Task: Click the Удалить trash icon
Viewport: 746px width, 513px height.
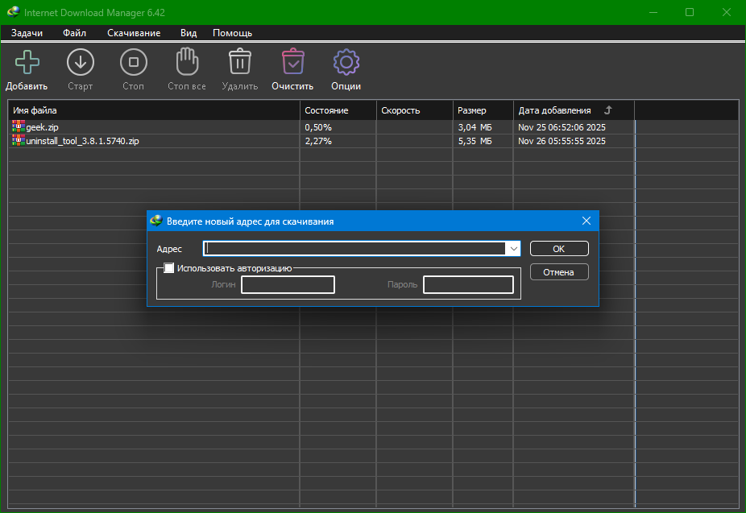Action: (239, 62)
